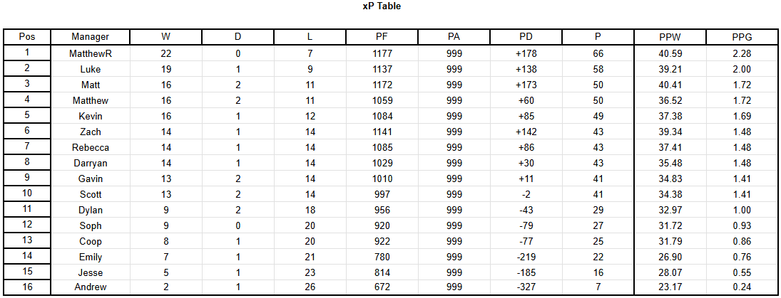Click Andrew's PD value -327
Viewport: 781px width, 298px height.
click(x=526, y=287)
